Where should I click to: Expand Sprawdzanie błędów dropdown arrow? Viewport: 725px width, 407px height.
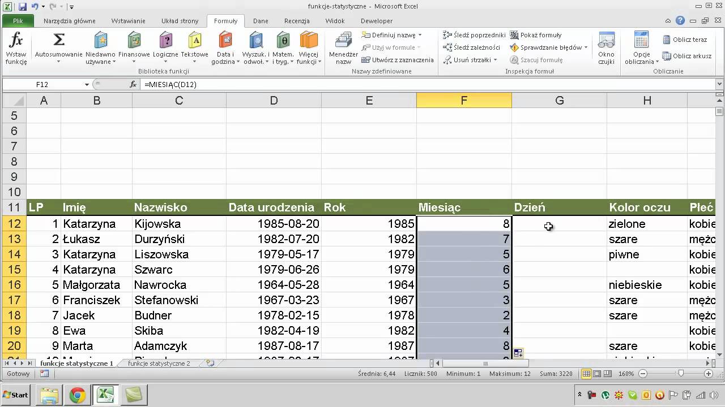tap(586, 47)
